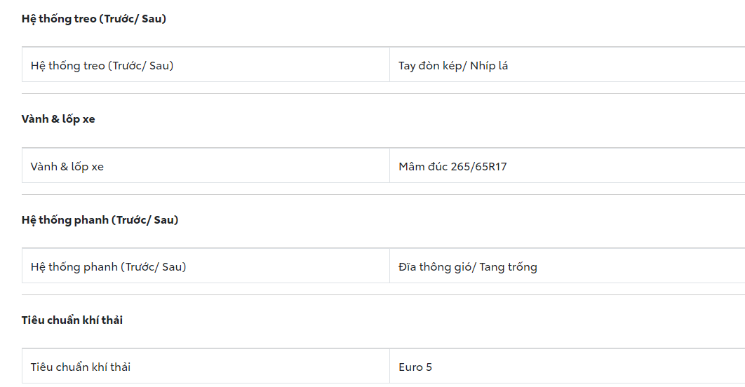Click the words "Tang trống"

pos(509,267)
